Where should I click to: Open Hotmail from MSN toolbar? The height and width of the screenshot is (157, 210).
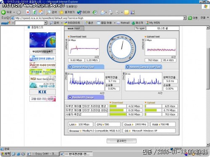[x=123, y=23]
